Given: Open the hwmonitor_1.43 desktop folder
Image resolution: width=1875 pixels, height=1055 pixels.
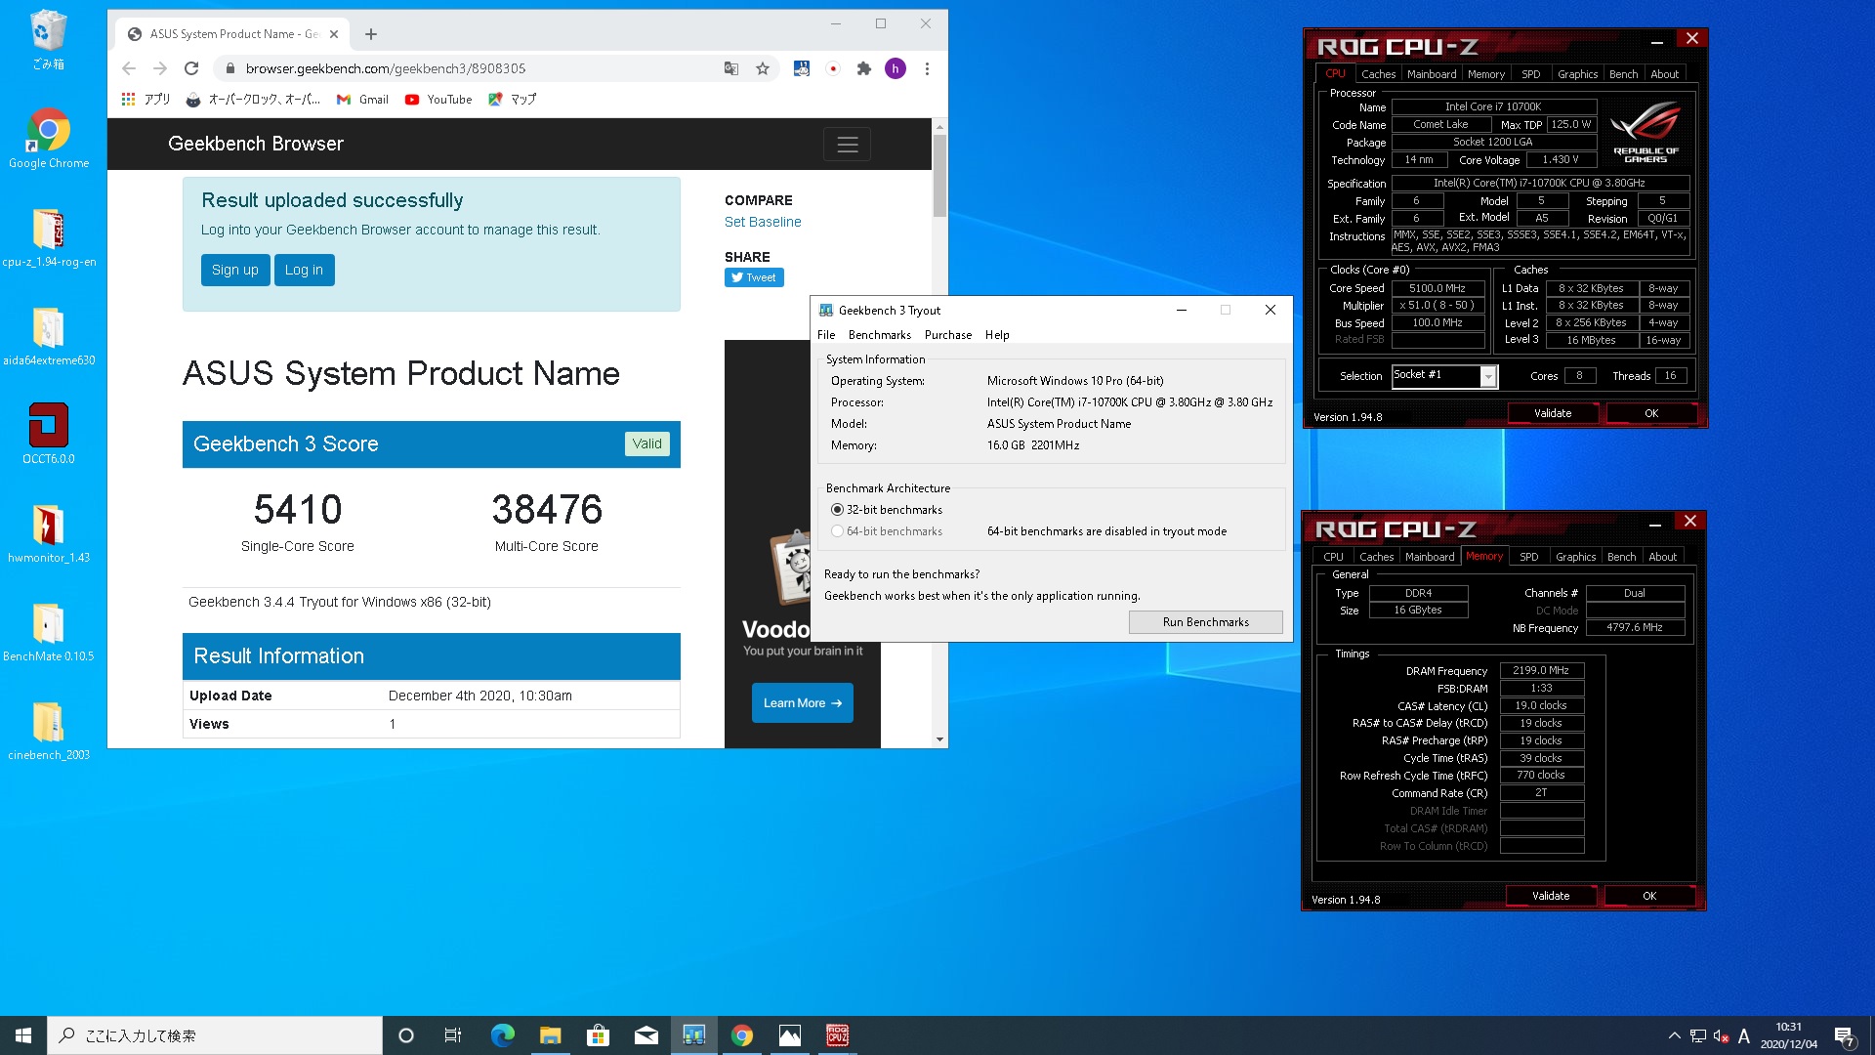Looking at the screenshot, I should tap(48, 533).
